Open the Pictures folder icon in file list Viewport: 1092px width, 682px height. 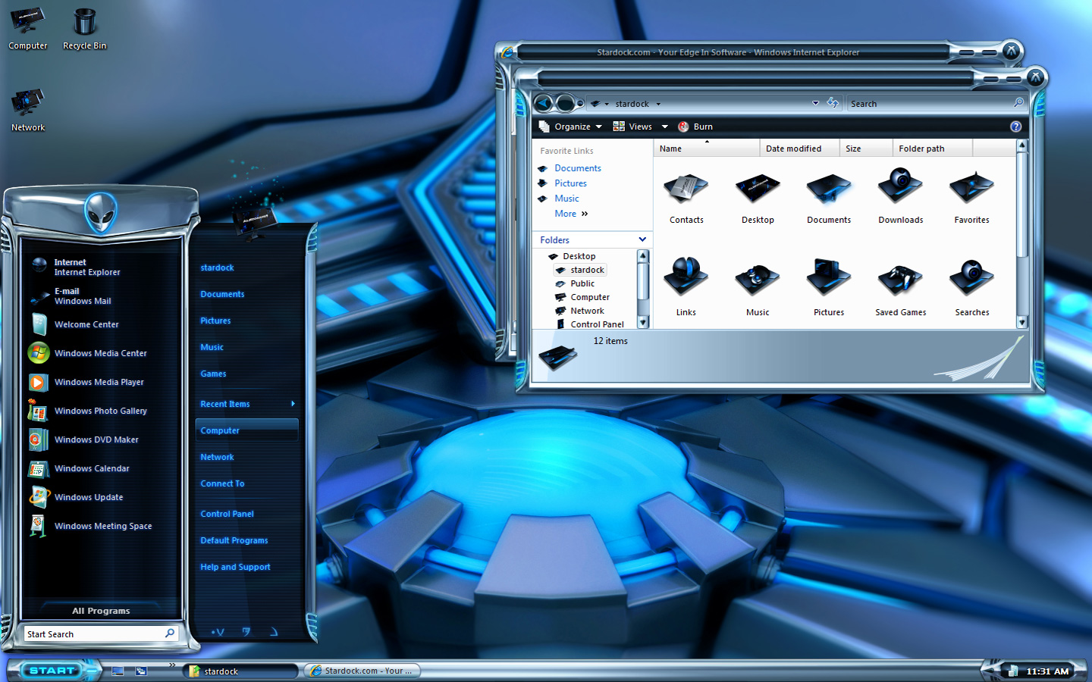coord(829,277)
